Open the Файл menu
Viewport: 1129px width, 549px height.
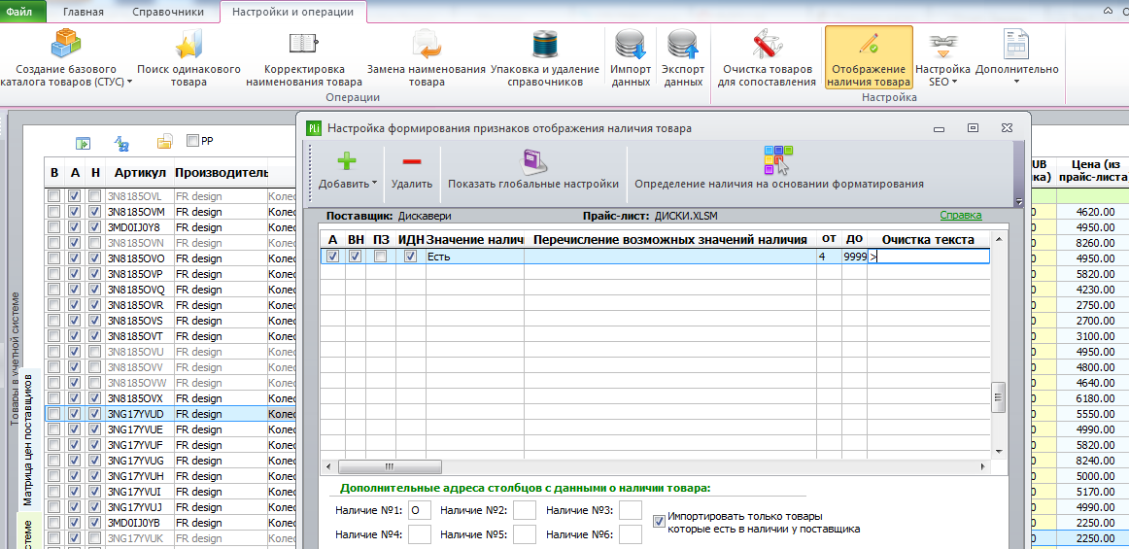[19, 12]
